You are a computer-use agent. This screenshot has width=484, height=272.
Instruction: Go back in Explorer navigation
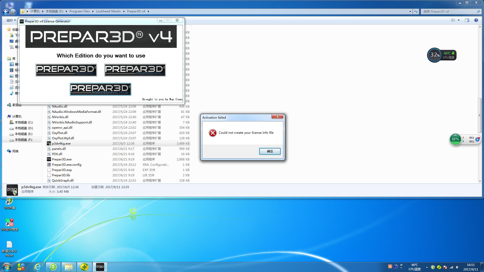point(6,11)
